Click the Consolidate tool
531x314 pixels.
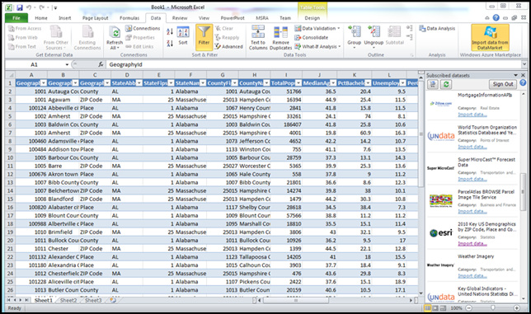tap(311, 38)
